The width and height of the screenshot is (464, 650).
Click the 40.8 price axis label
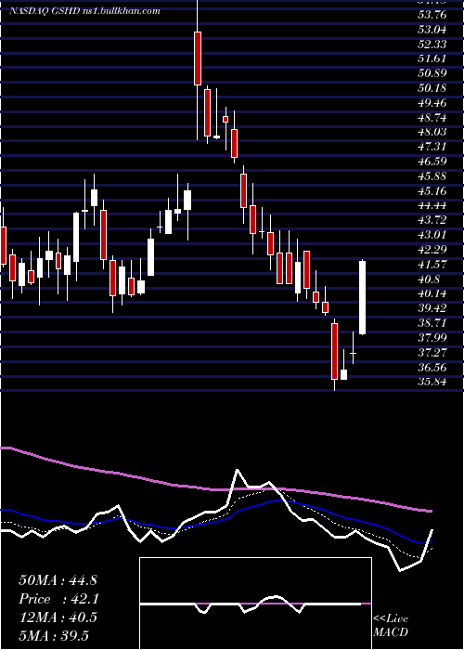pyautogui.click(x=429, y=279)
